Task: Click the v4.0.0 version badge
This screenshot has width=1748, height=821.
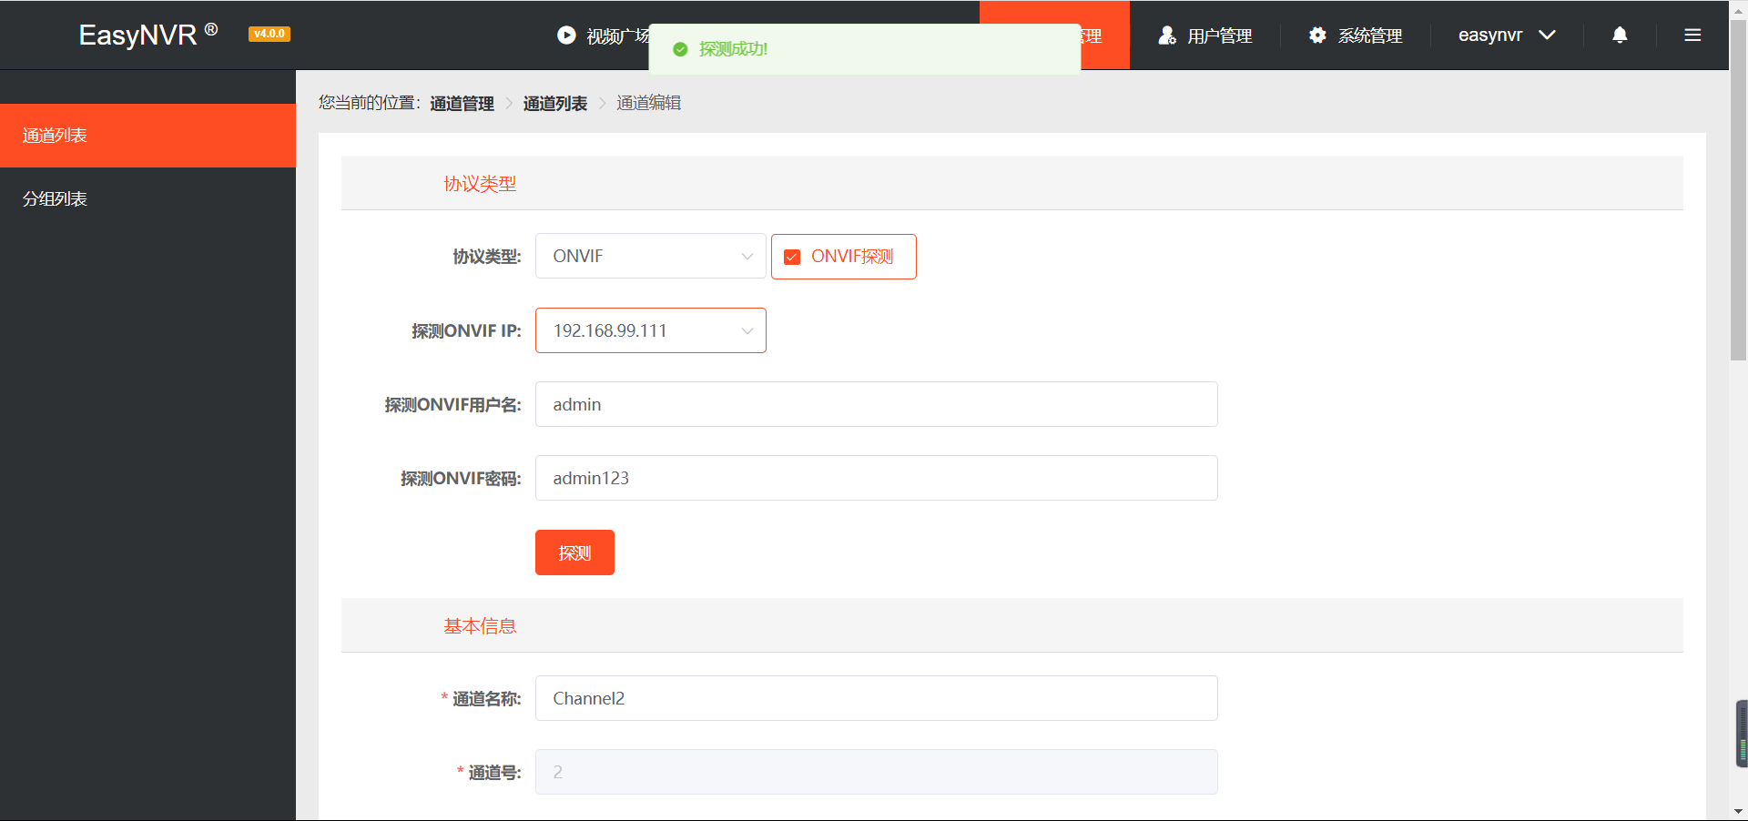Action: click(269, 34)
